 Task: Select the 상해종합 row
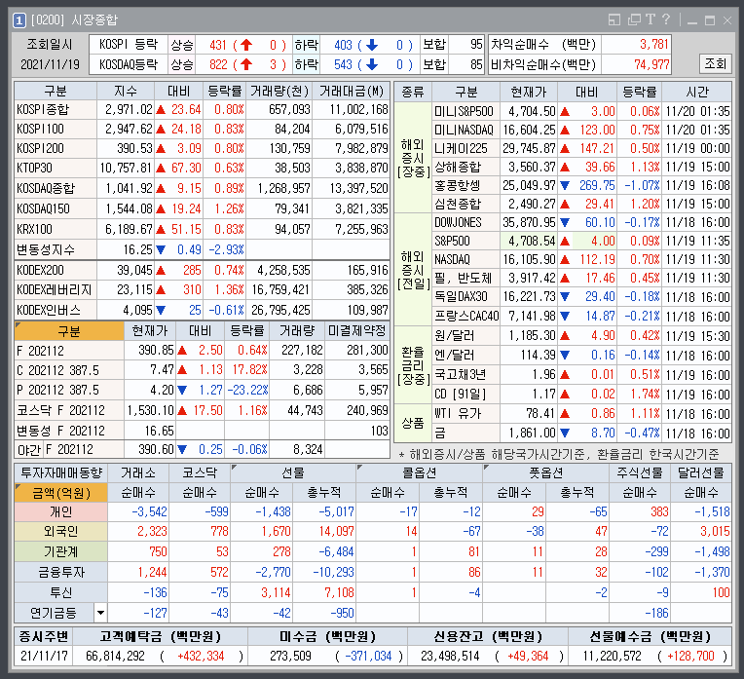point(581,168)
